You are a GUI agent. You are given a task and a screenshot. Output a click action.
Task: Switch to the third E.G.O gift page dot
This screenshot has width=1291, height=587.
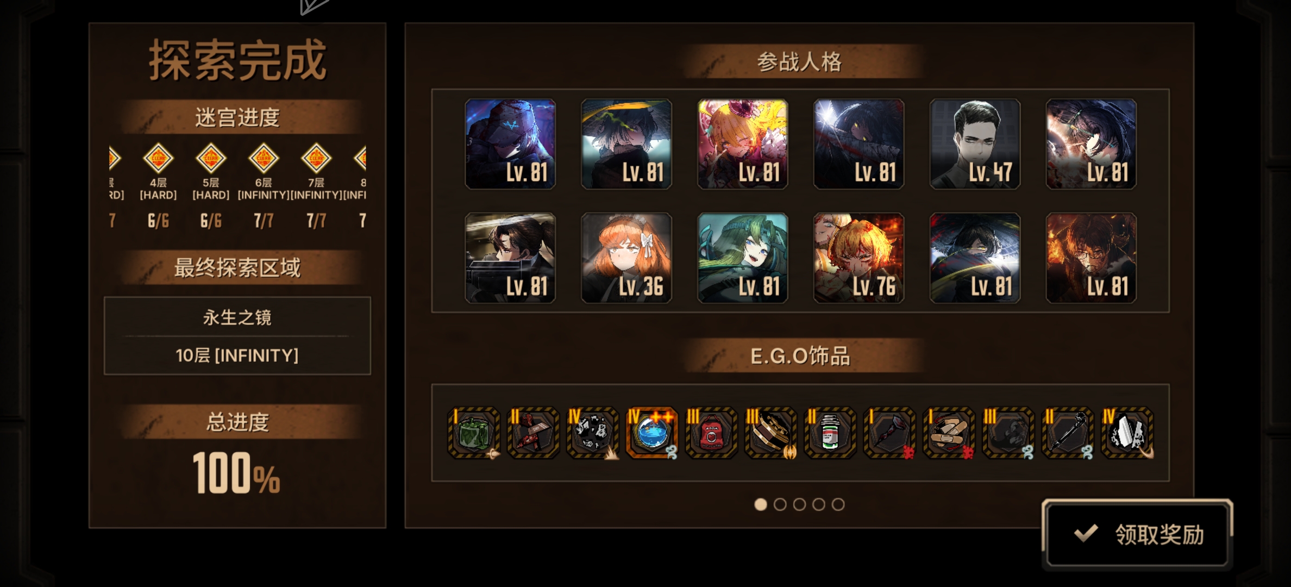799,504
